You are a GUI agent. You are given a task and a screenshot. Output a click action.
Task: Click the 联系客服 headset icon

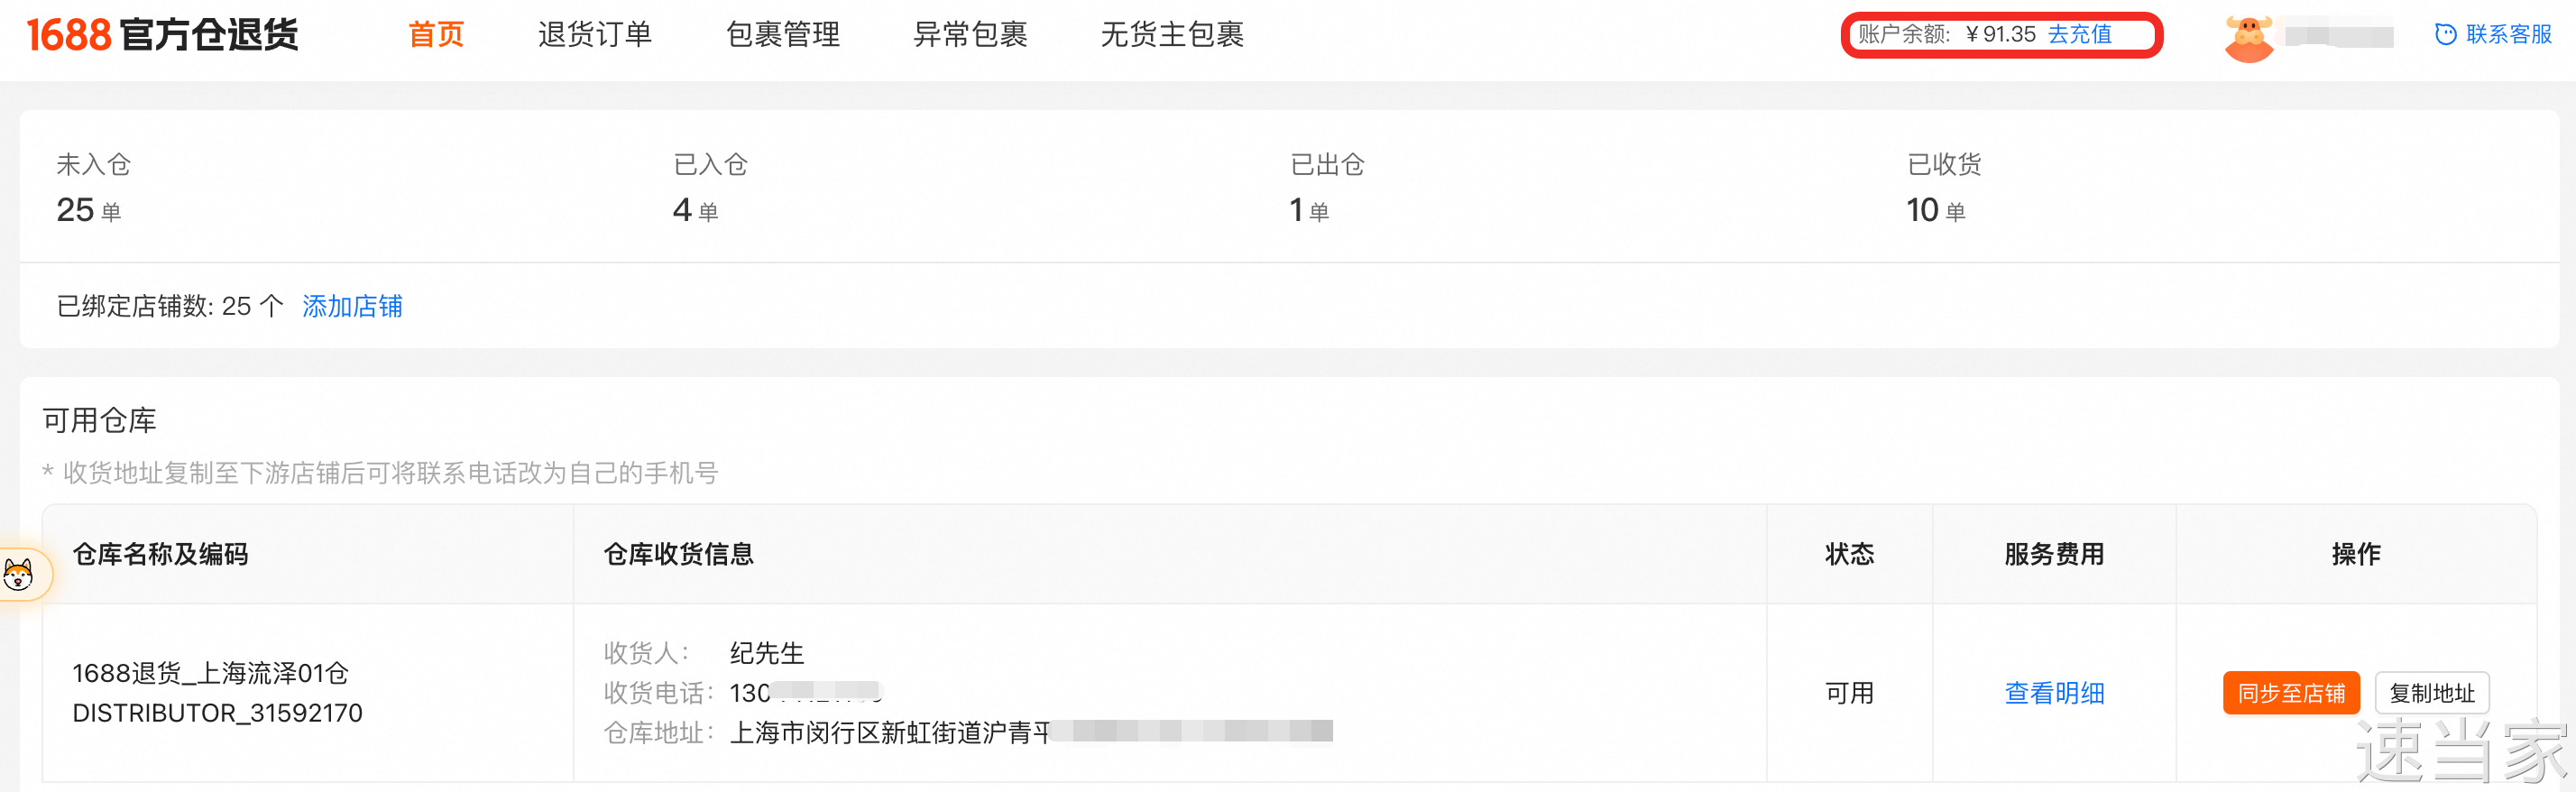tap(2445, 35)
